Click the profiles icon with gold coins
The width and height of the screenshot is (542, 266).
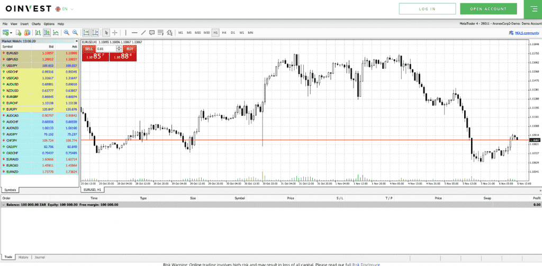(x=27, y=32)
